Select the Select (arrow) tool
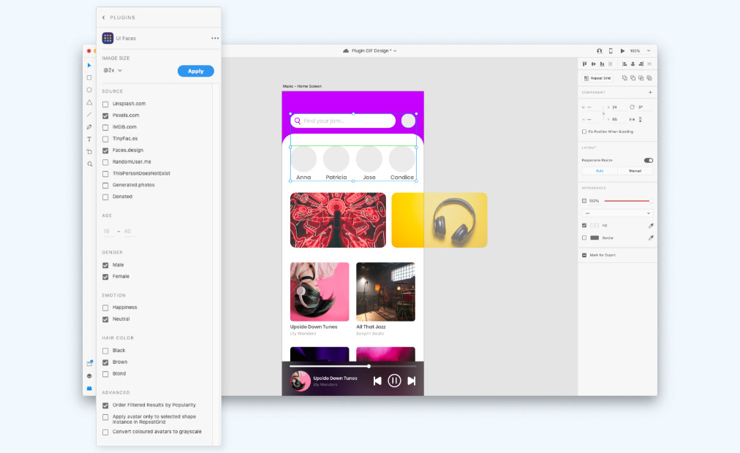 click(x=89, y=66)
